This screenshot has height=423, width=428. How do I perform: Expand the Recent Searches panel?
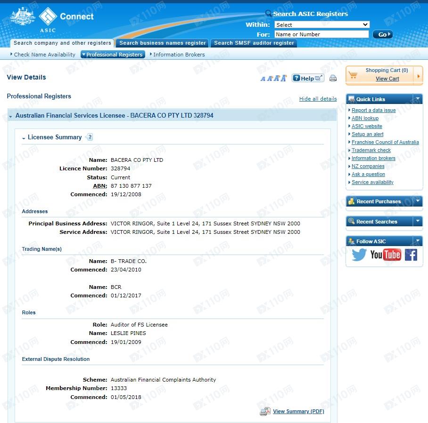click(417, 222)
